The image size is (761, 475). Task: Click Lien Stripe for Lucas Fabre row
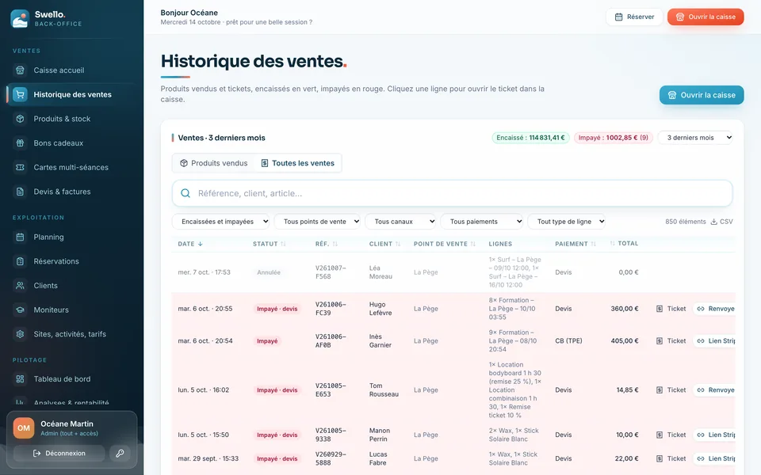click(714, 458)
